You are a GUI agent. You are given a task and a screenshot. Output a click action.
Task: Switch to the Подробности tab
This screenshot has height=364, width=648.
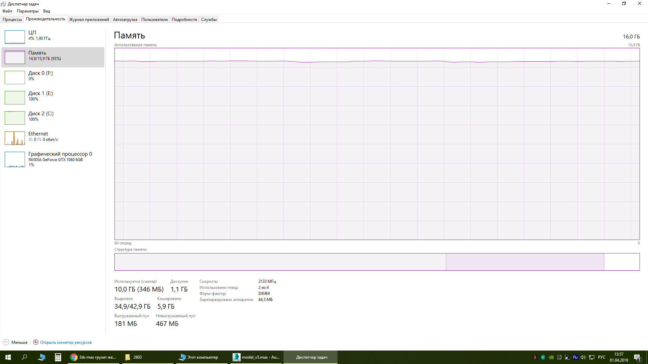(x=184, y=20)
